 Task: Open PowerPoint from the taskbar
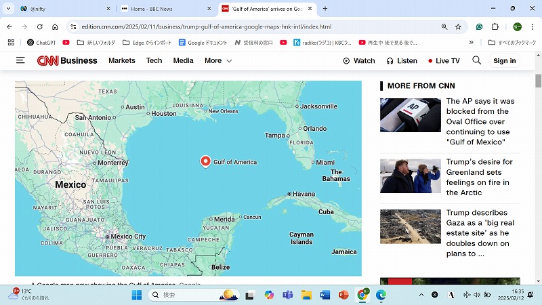click(343, 295)
